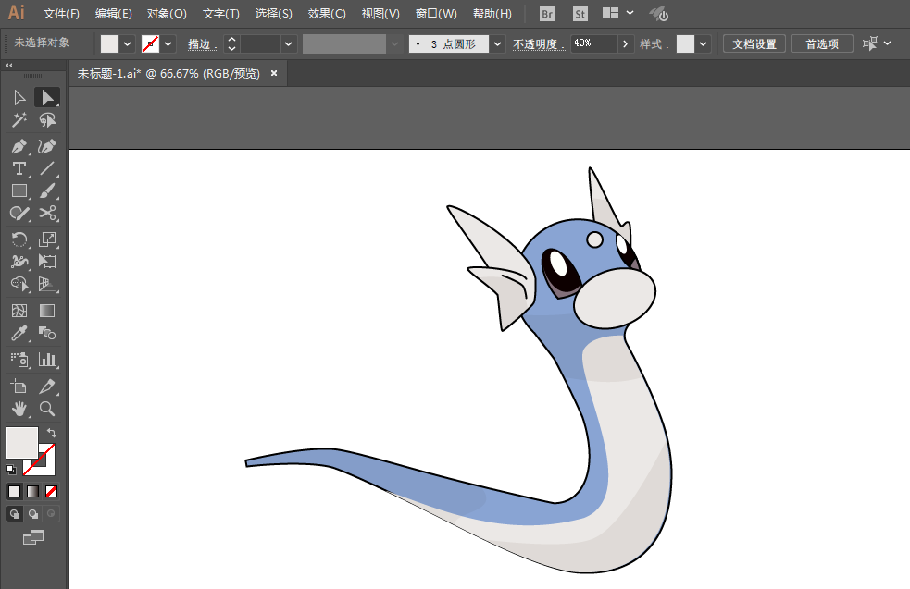Select the Paintbrush tool

[x=47, y=190]
